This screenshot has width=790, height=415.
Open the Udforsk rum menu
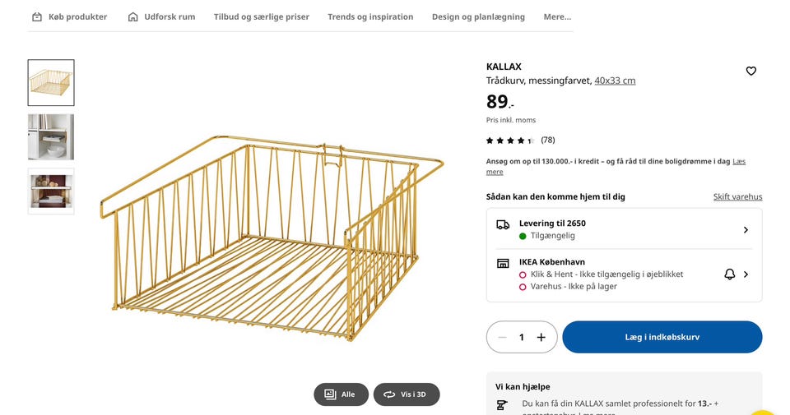161,16
